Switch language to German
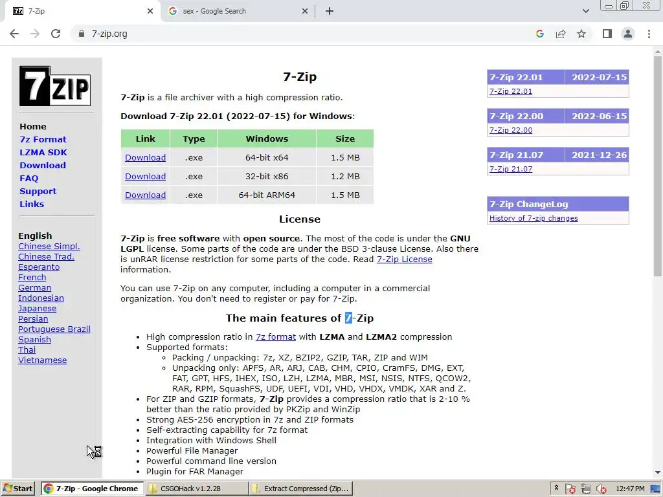 35,288
